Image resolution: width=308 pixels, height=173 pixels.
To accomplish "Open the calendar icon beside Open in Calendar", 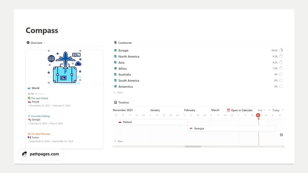I will [x=229, y=110].
